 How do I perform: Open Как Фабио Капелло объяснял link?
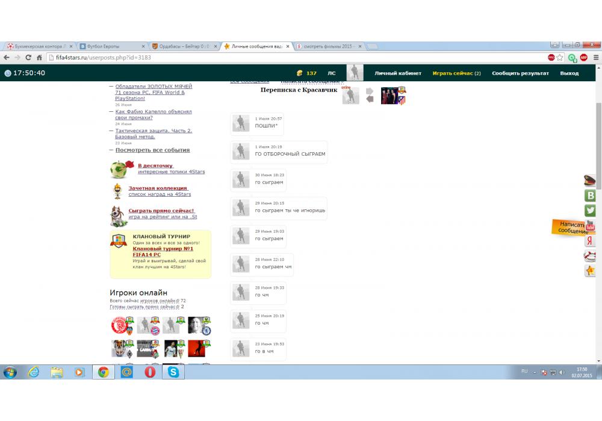click(153, 115)
